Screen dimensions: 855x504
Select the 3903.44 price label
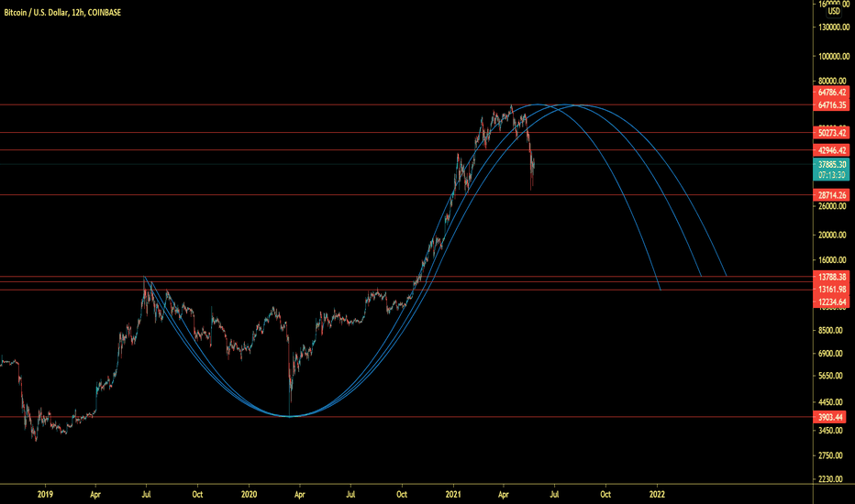pyautogui.click(x=830, y=417)
